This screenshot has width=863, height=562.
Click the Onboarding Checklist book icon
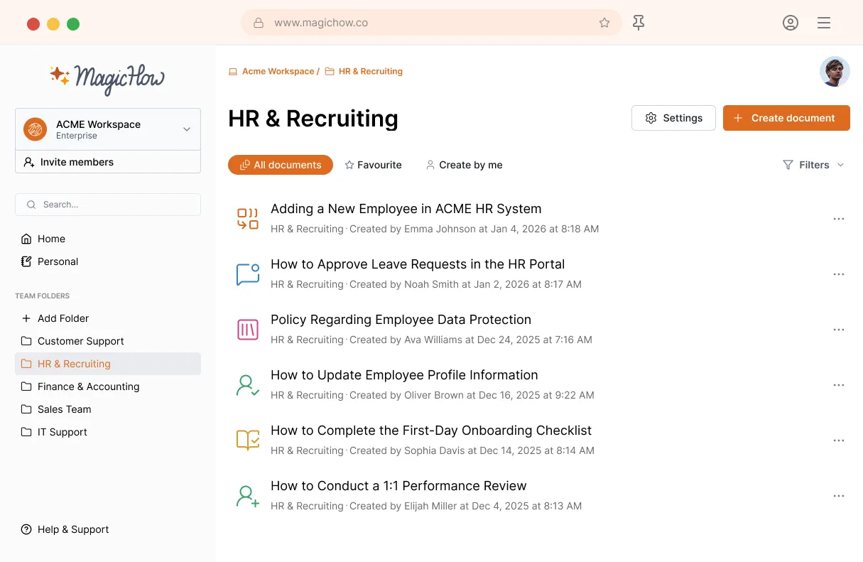click(247, 441)
